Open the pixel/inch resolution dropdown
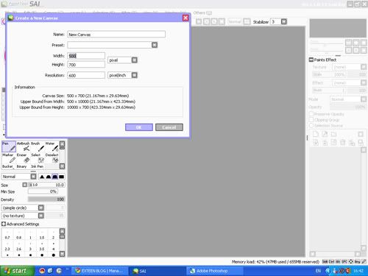 point(135,75)
